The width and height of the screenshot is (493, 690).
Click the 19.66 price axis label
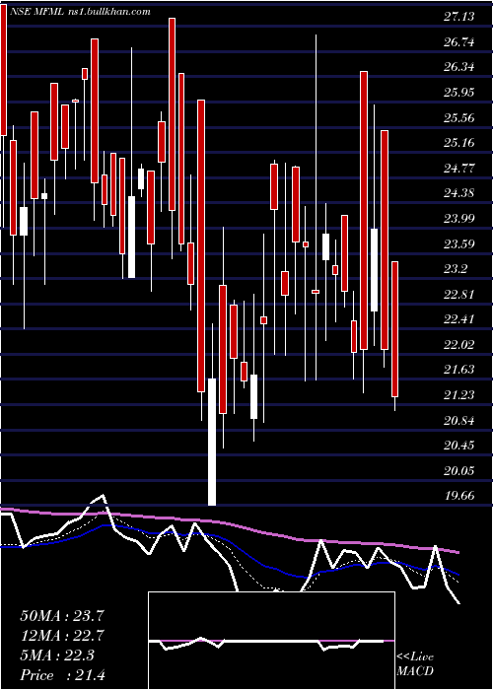tap(458, 497)
